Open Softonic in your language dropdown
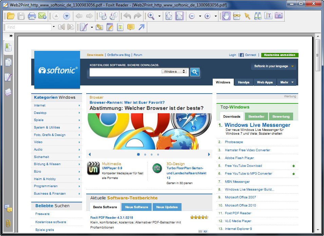The height and width of the screenshot is (236, 324). (x=273, y=66)
